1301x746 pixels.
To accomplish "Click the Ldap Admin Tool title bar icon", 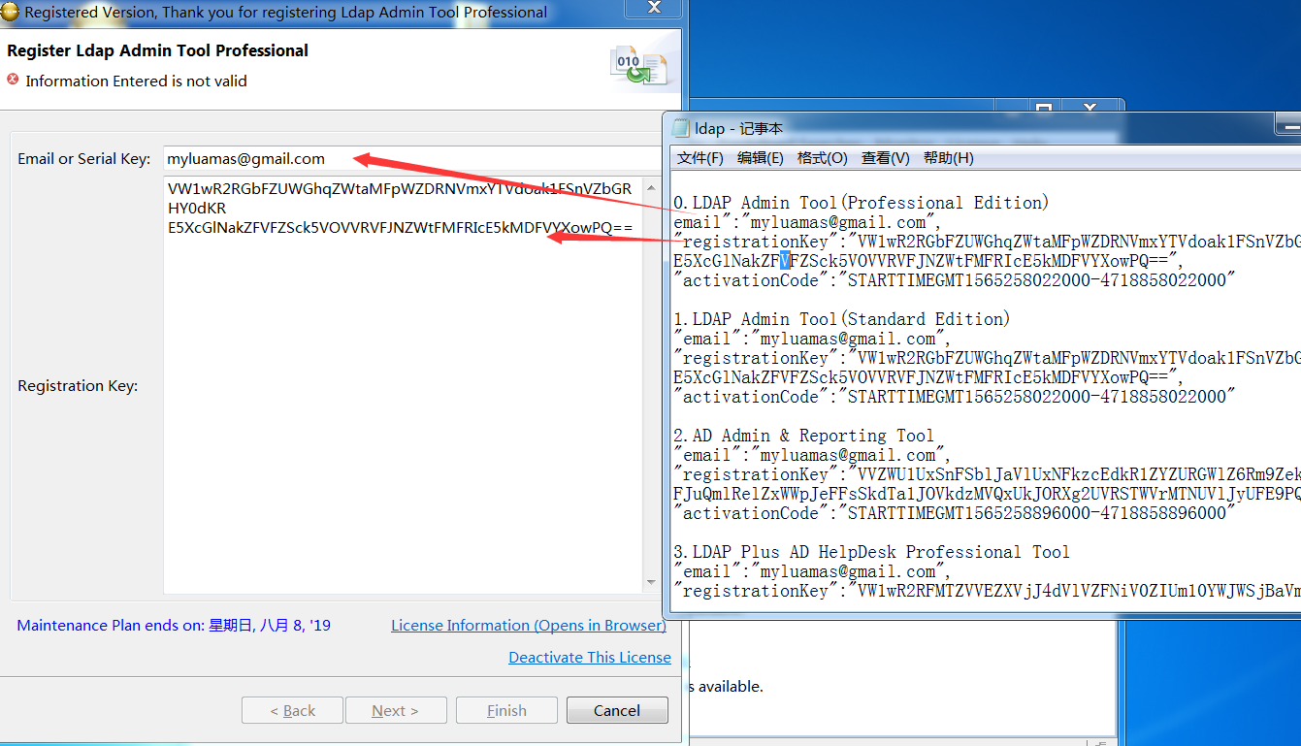I will coord(10,13).
